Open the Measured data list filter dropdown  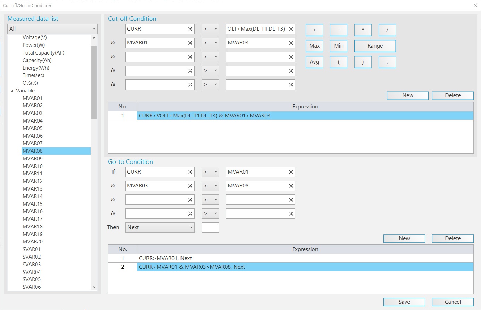pos(52,29)
